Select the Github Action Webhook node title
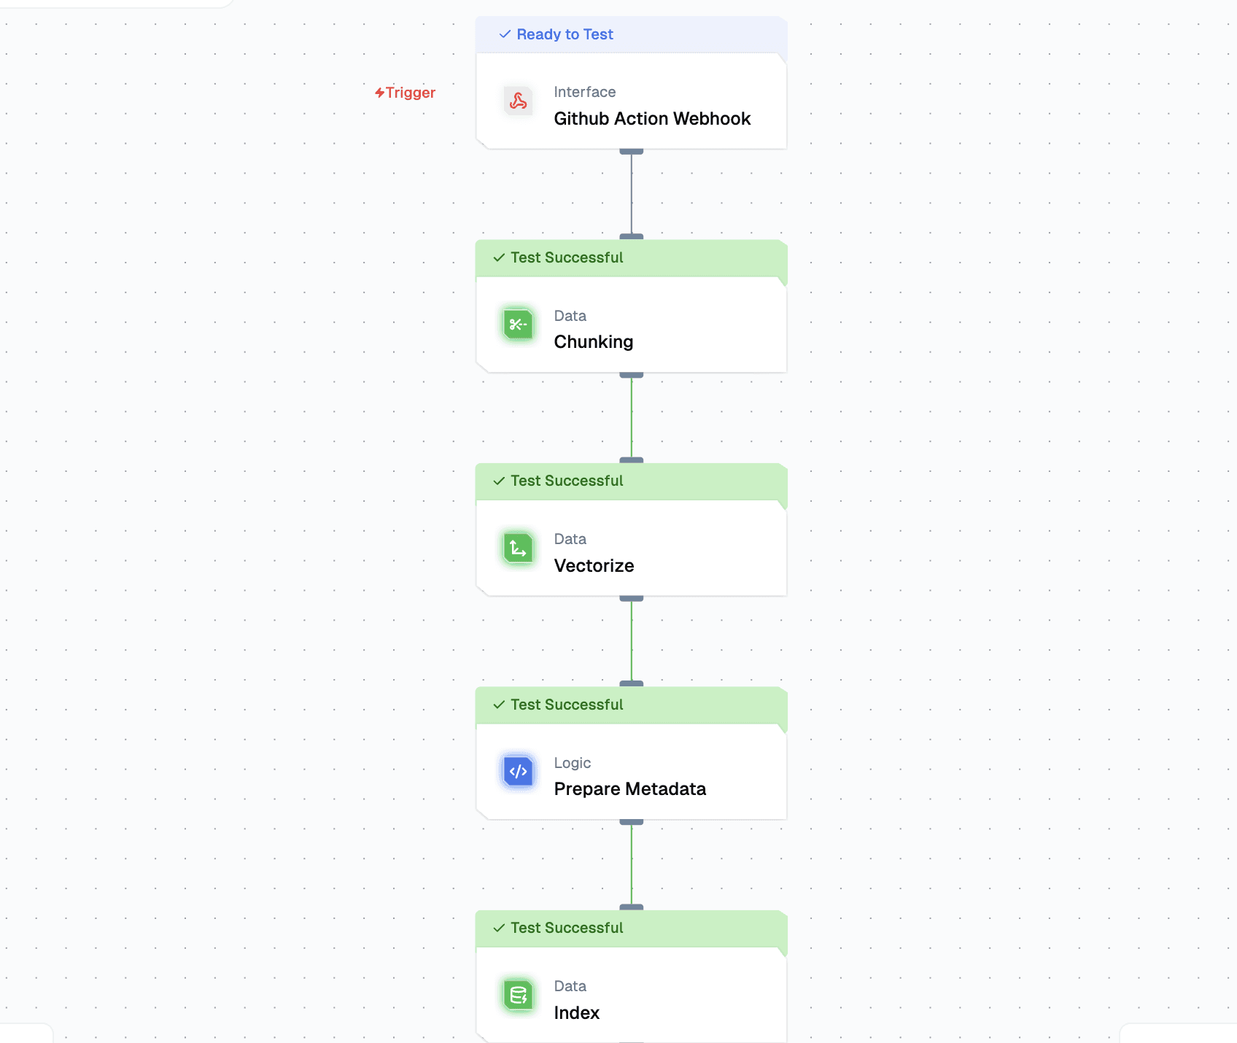Screen dimensions: 1237x1043 coord(651,119)
